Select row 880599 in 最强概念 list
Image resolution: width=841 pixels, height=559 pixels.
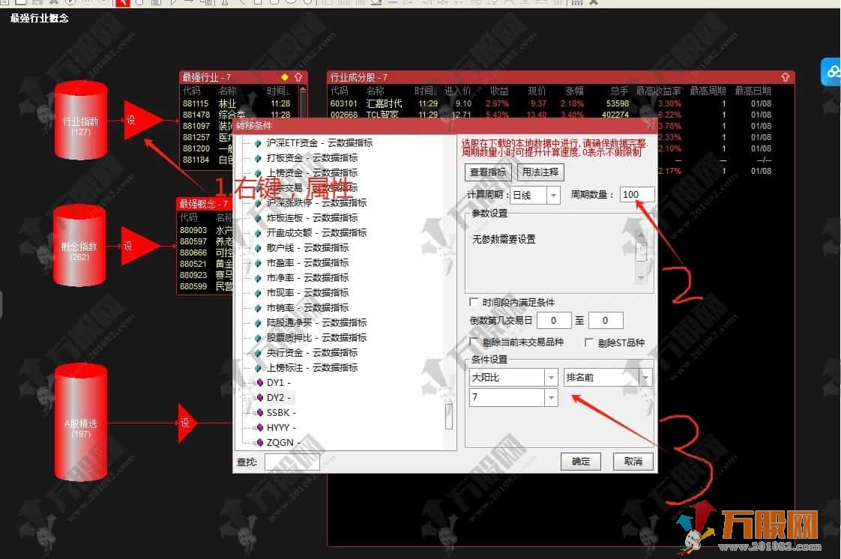click(206, 287)
